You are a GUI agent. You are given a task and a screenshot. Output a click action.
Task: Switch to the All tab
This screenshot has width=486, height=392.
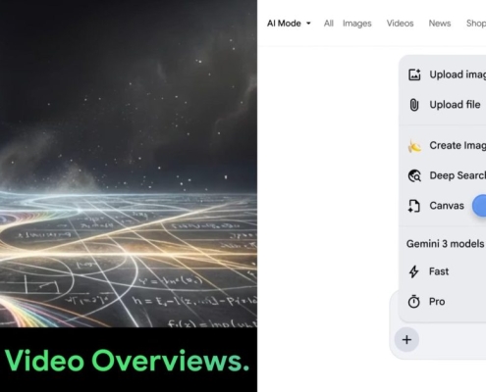click(329, 24)
